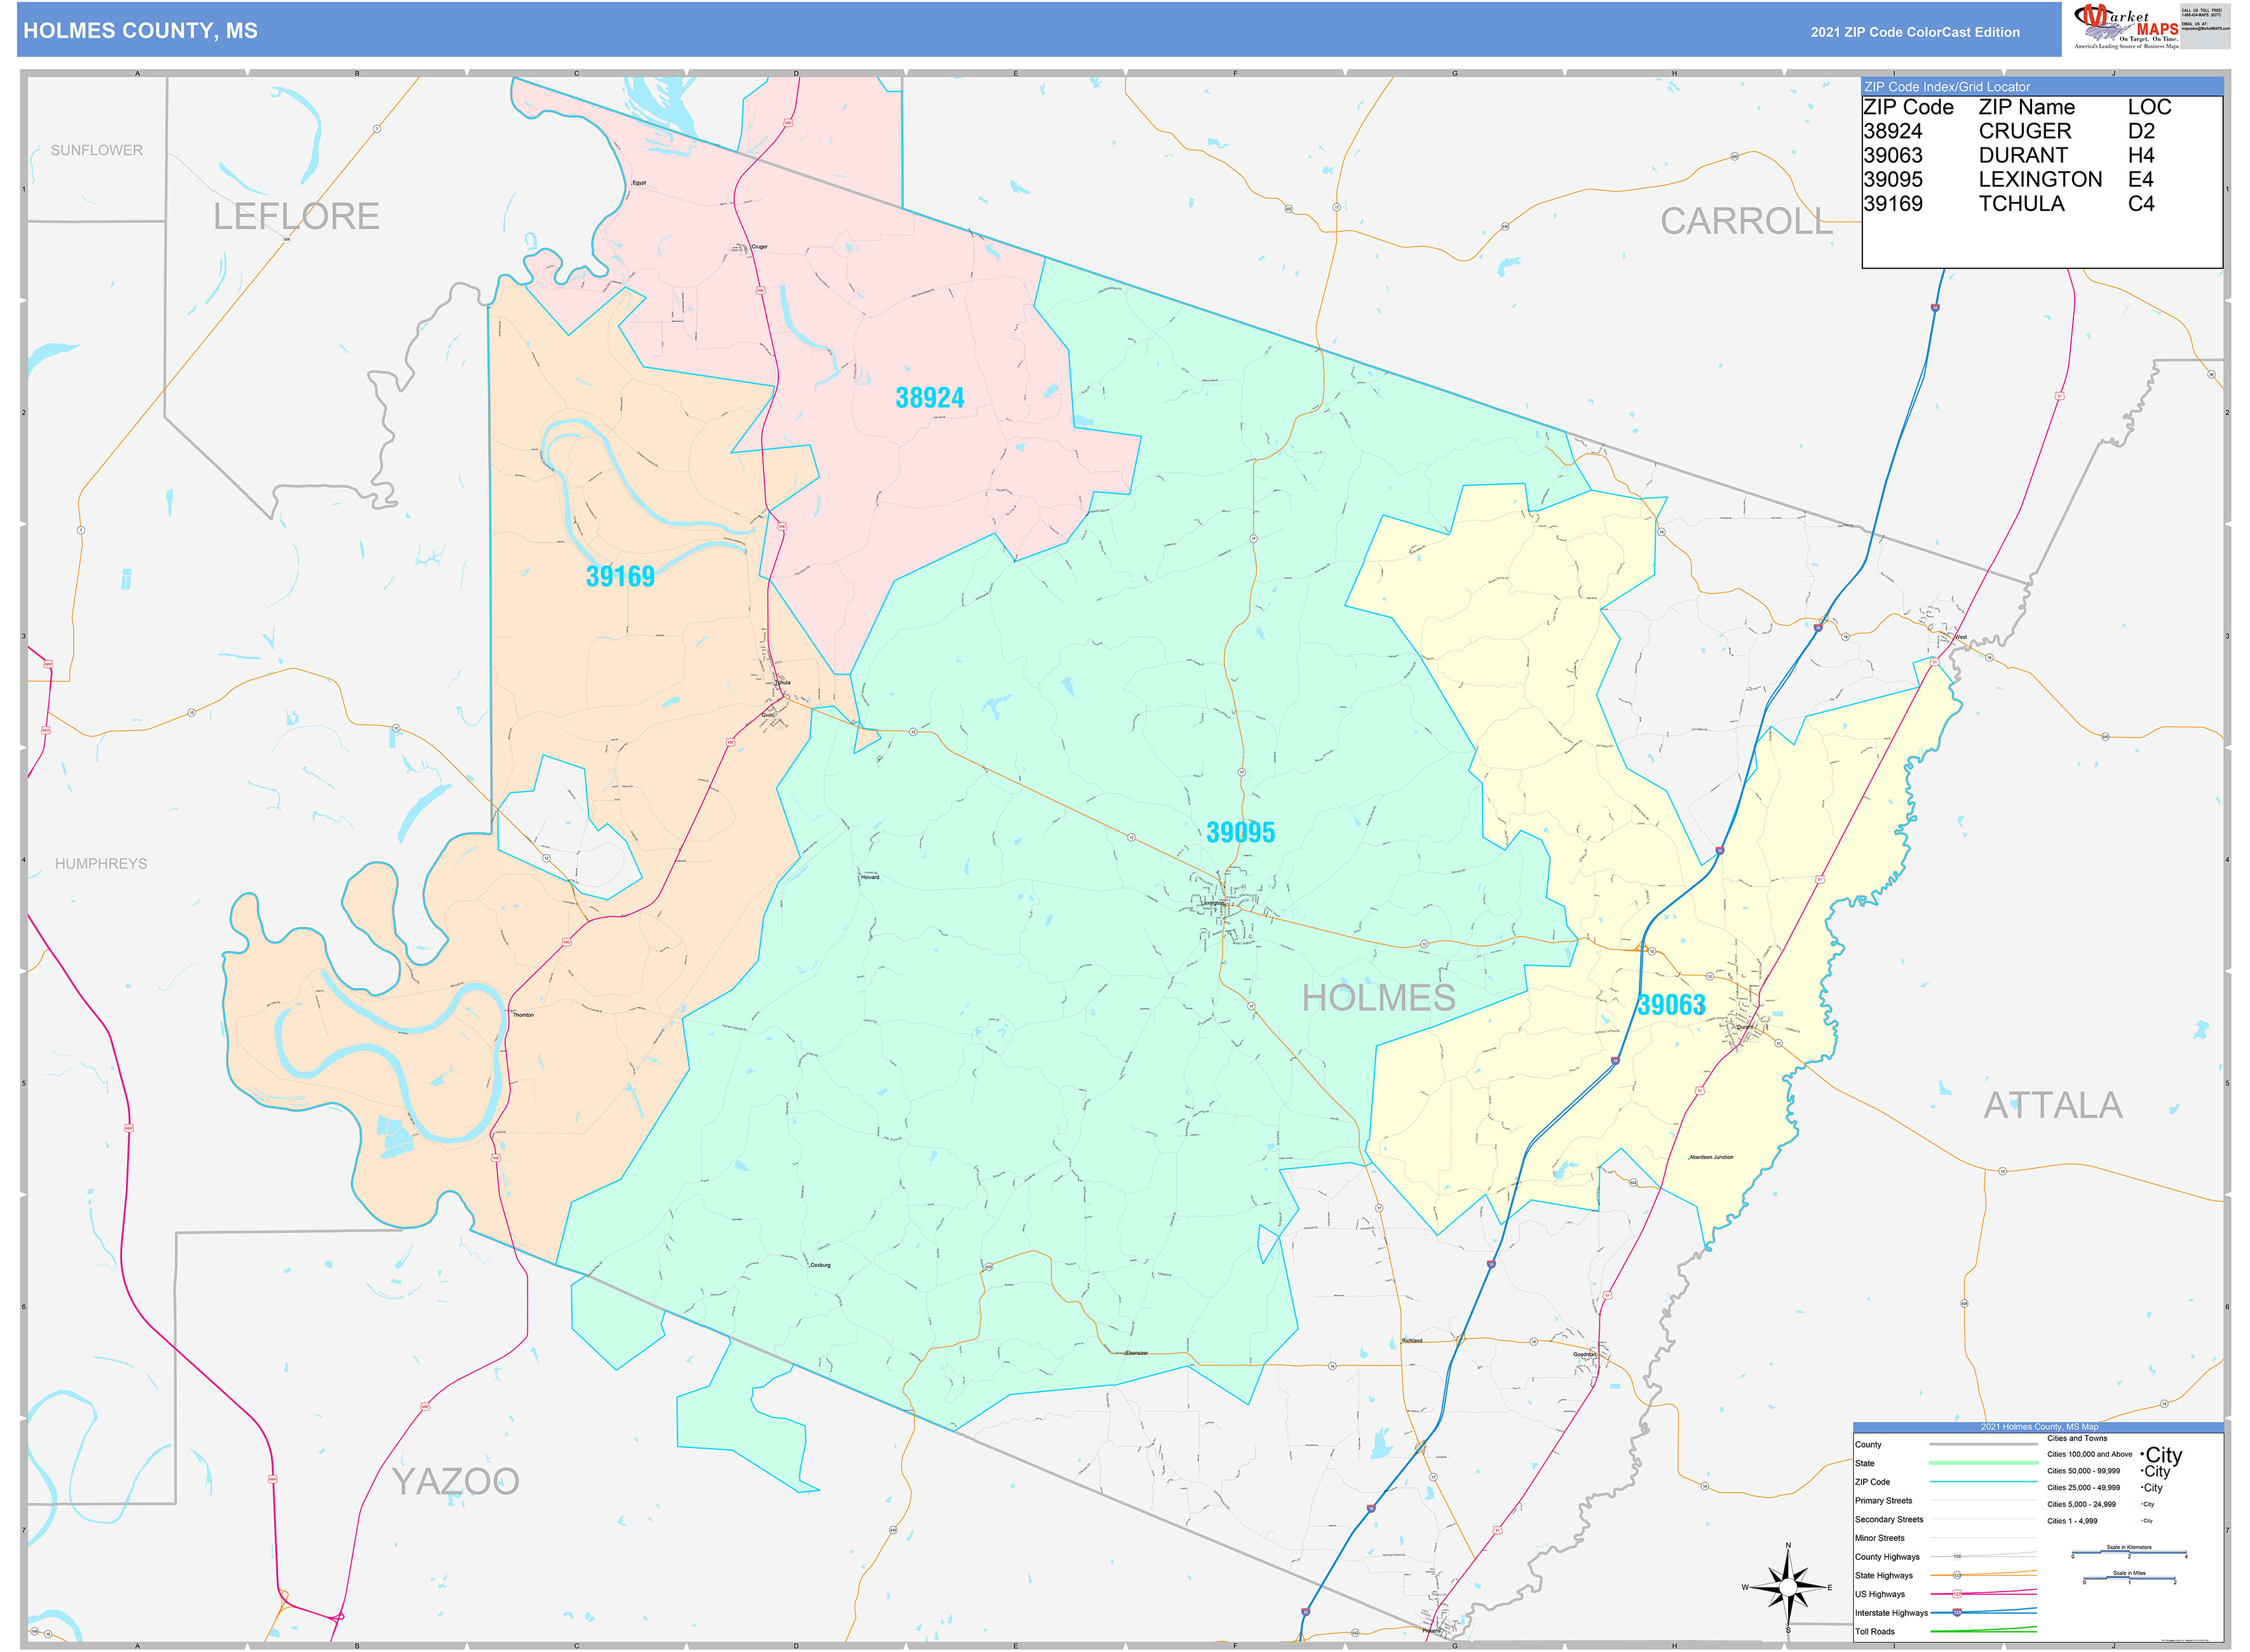
Task: Click the 39169 label on the orange map area
Action: (x=620, y=576)
